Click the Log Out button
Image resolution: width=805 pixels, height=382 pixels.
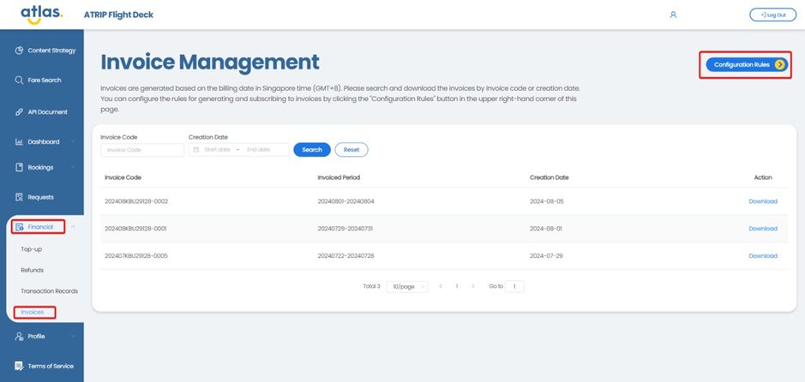pyautogui.click(x=772, y=15)
